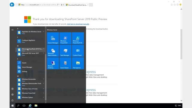192x108 pixels.
Task: Expand the Windows PowerShell folder
Action: click(x=30, y=93)
